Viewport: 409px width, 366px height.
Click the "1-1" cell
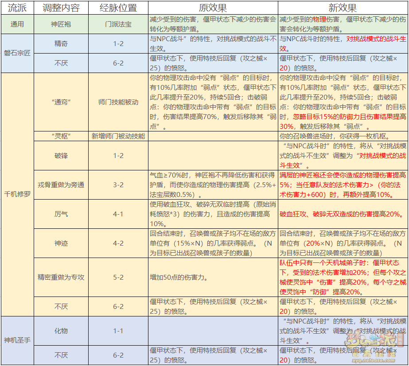pos(118,331)
